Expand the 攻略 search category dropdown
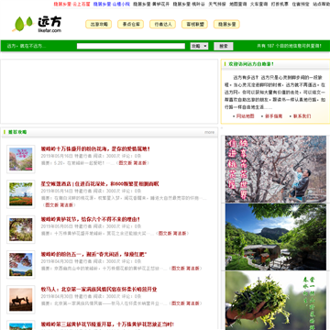Image resolution: width=330 pixels, height=330 pixels. tap(199, 46)
